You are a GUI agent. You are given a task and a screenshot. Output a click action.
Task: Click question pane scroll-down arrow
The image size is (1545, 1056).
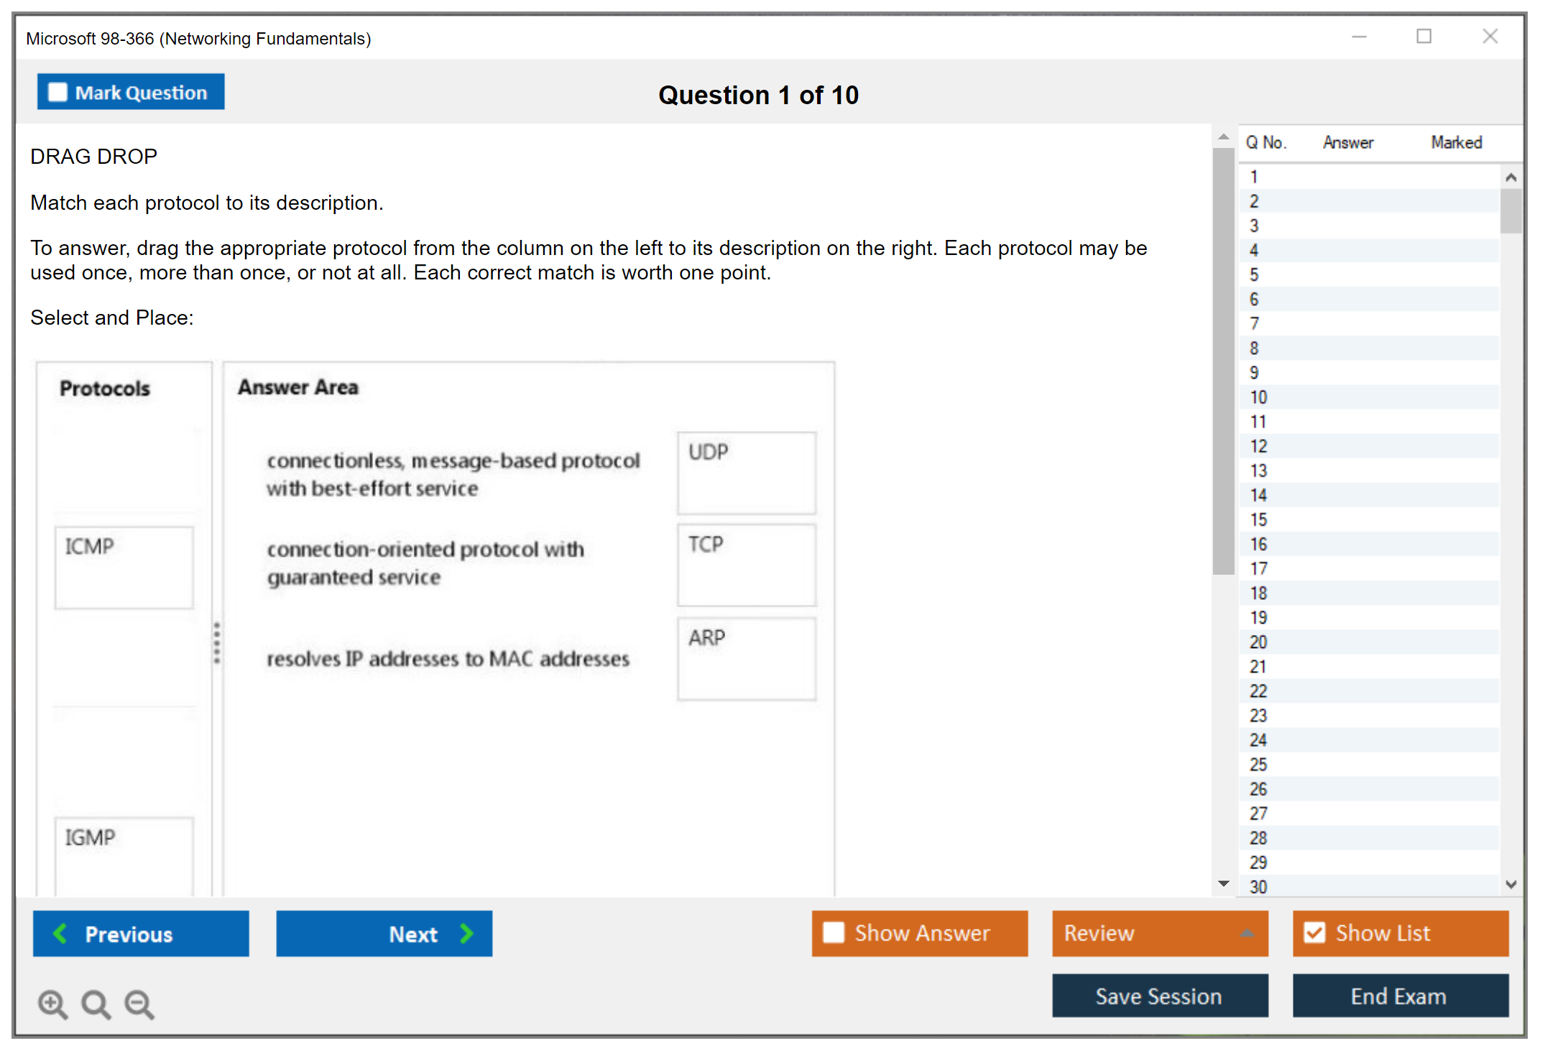tap(1224, 884)
